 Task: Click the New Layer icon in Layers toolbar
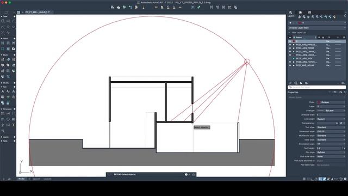pos(290,83)
